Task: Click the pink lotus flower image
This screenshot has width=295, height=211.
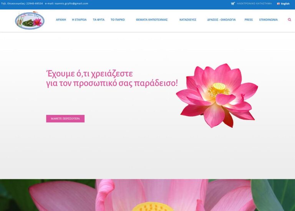Action: [217, 95]
